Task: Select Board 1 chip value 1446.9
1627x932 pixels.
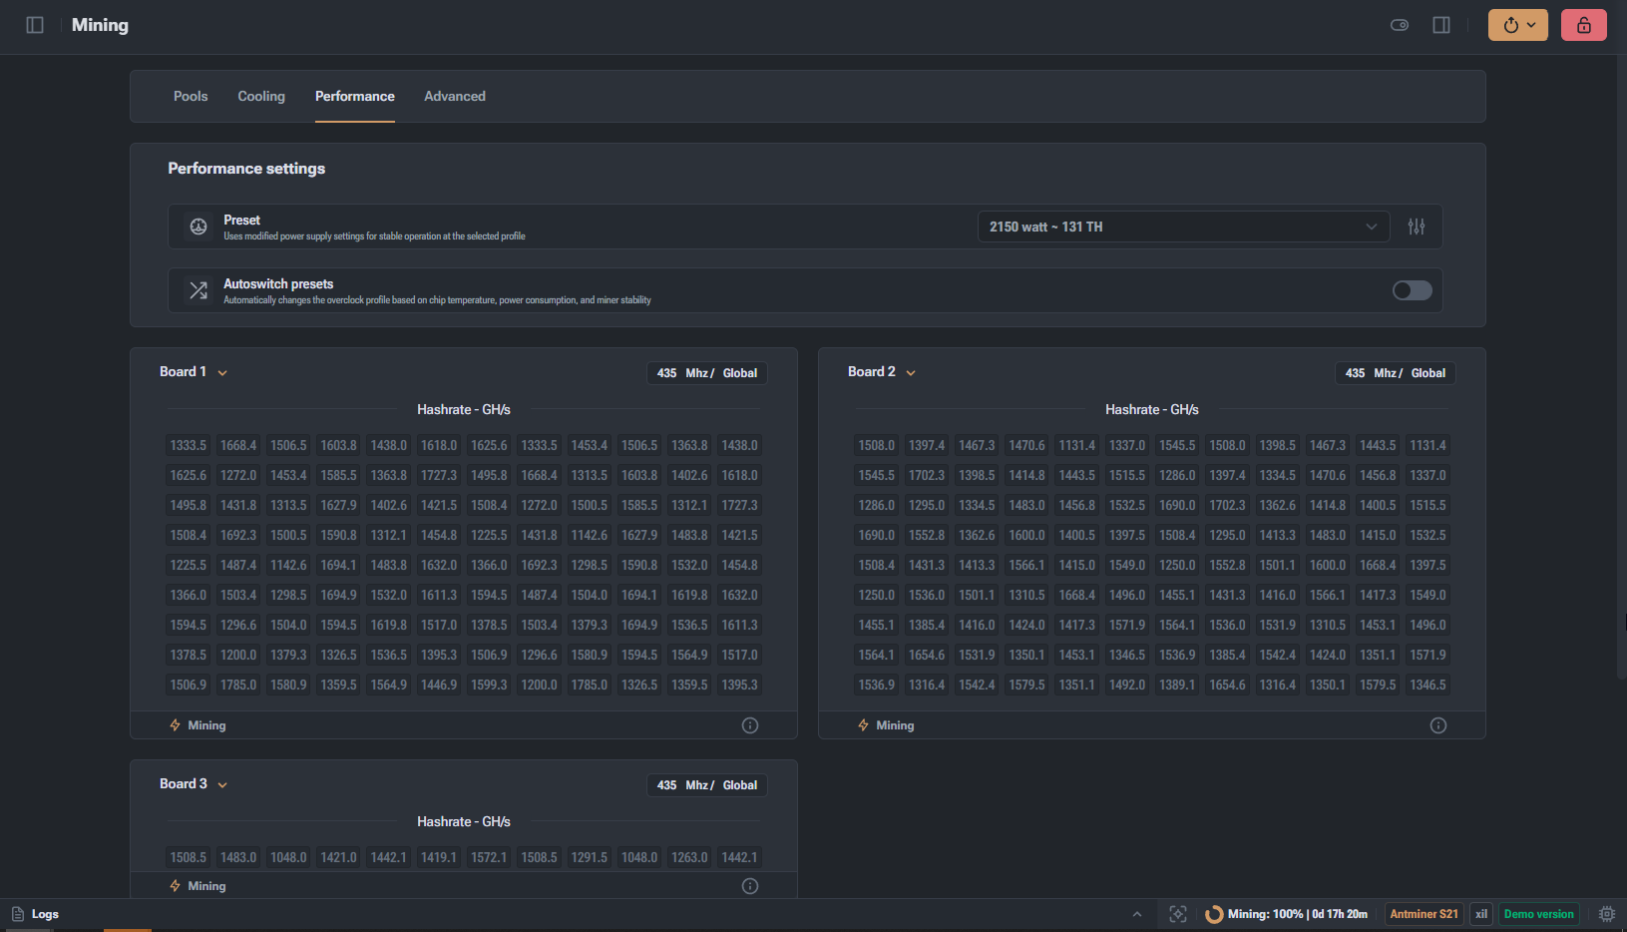Action: 439,685
